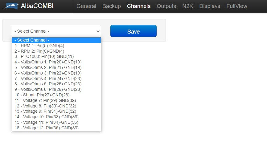Image resolution: width=267 pixels, height=141 pixels.
Task: Select channel 1 - RPM 1 option
Action: coord(56,46)
